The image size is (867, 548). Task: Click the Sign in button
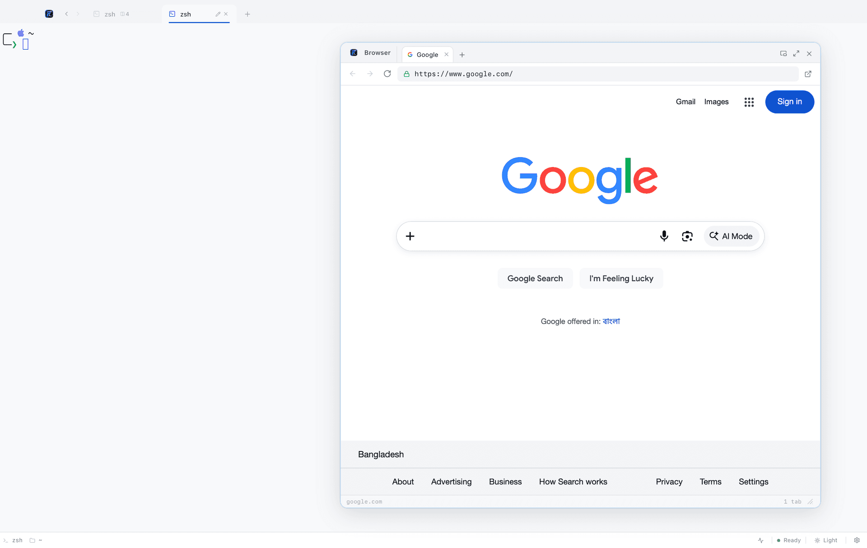click(790, 102)
